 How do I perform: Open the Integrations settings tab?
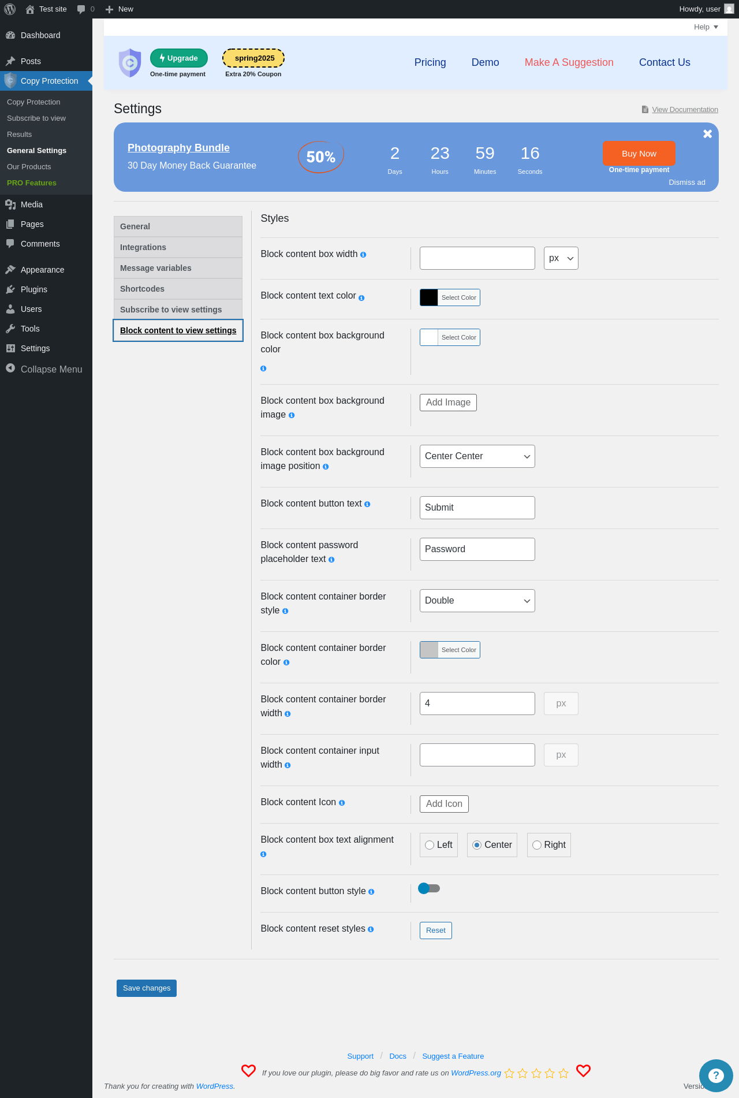coord(178,247)
